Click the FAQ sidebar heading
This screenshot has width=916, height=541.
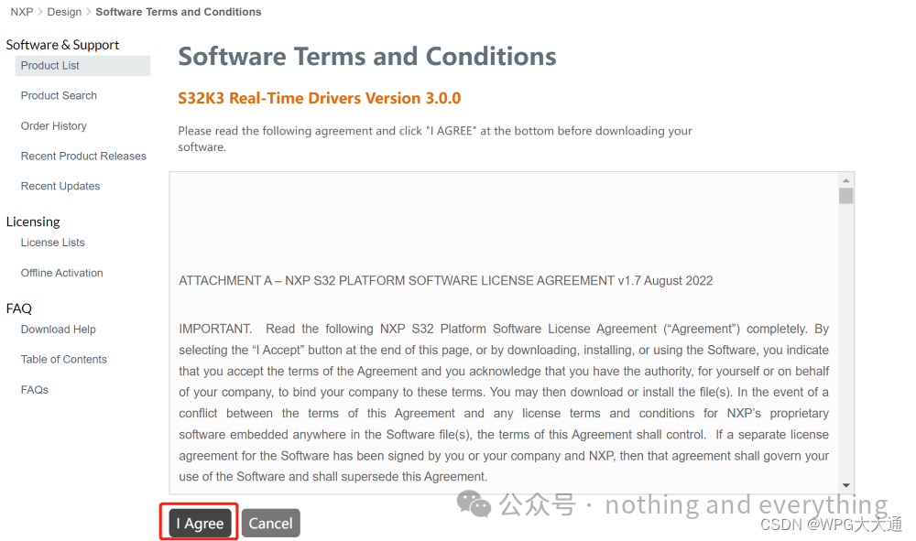pos(18,308)
